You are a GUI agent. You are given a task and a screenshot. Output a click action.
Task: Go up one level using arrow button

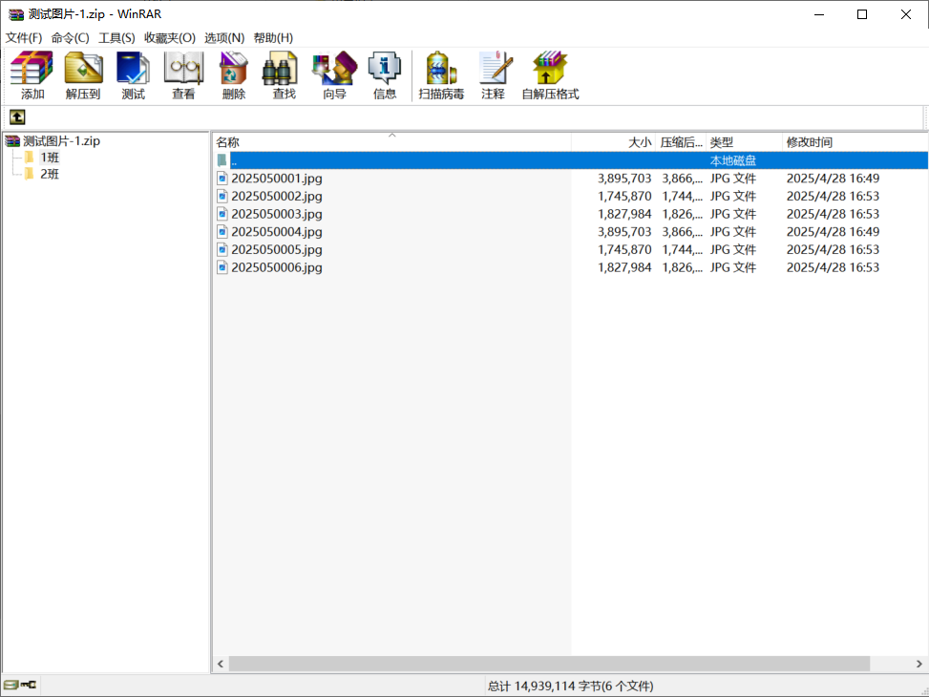(x=17, y=117)
